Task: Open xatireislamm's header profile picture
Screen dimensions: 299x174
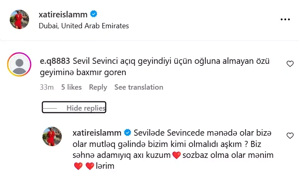Action: 19,19
